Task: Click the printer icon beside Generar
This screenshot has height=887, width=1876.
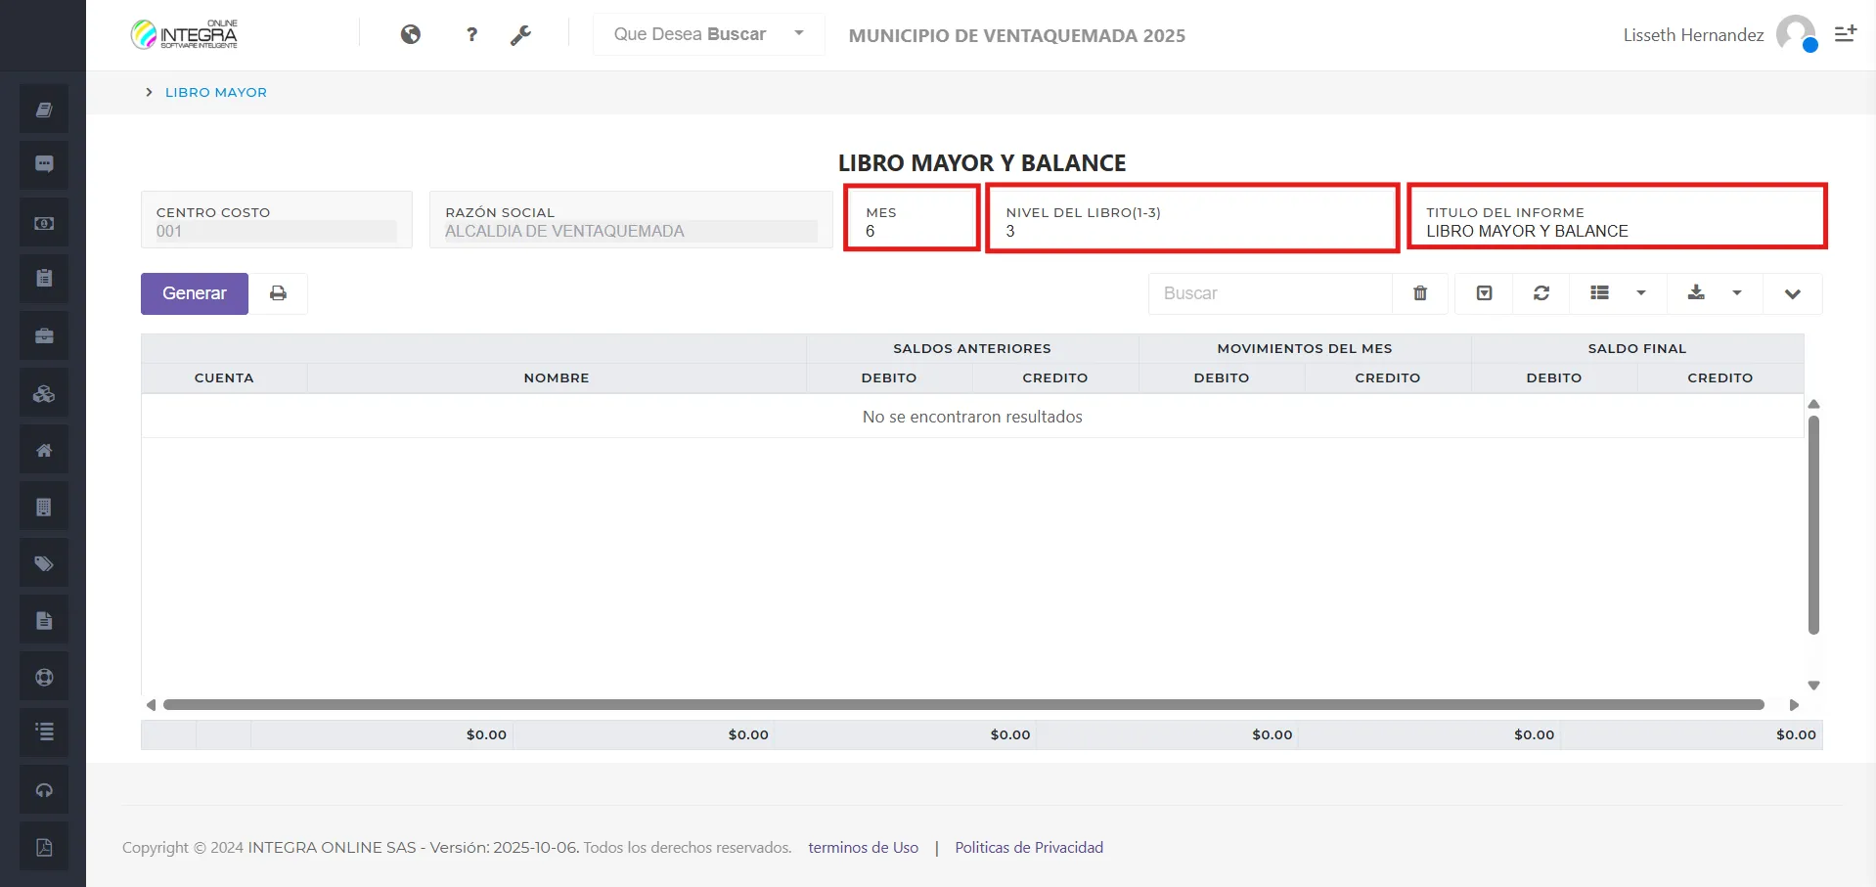Action: (279, 293)
